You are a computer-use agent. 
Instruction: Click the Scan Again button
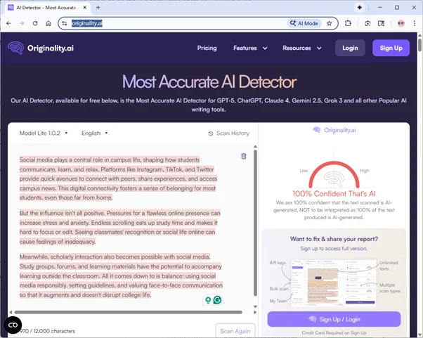[x=235, y=331]
